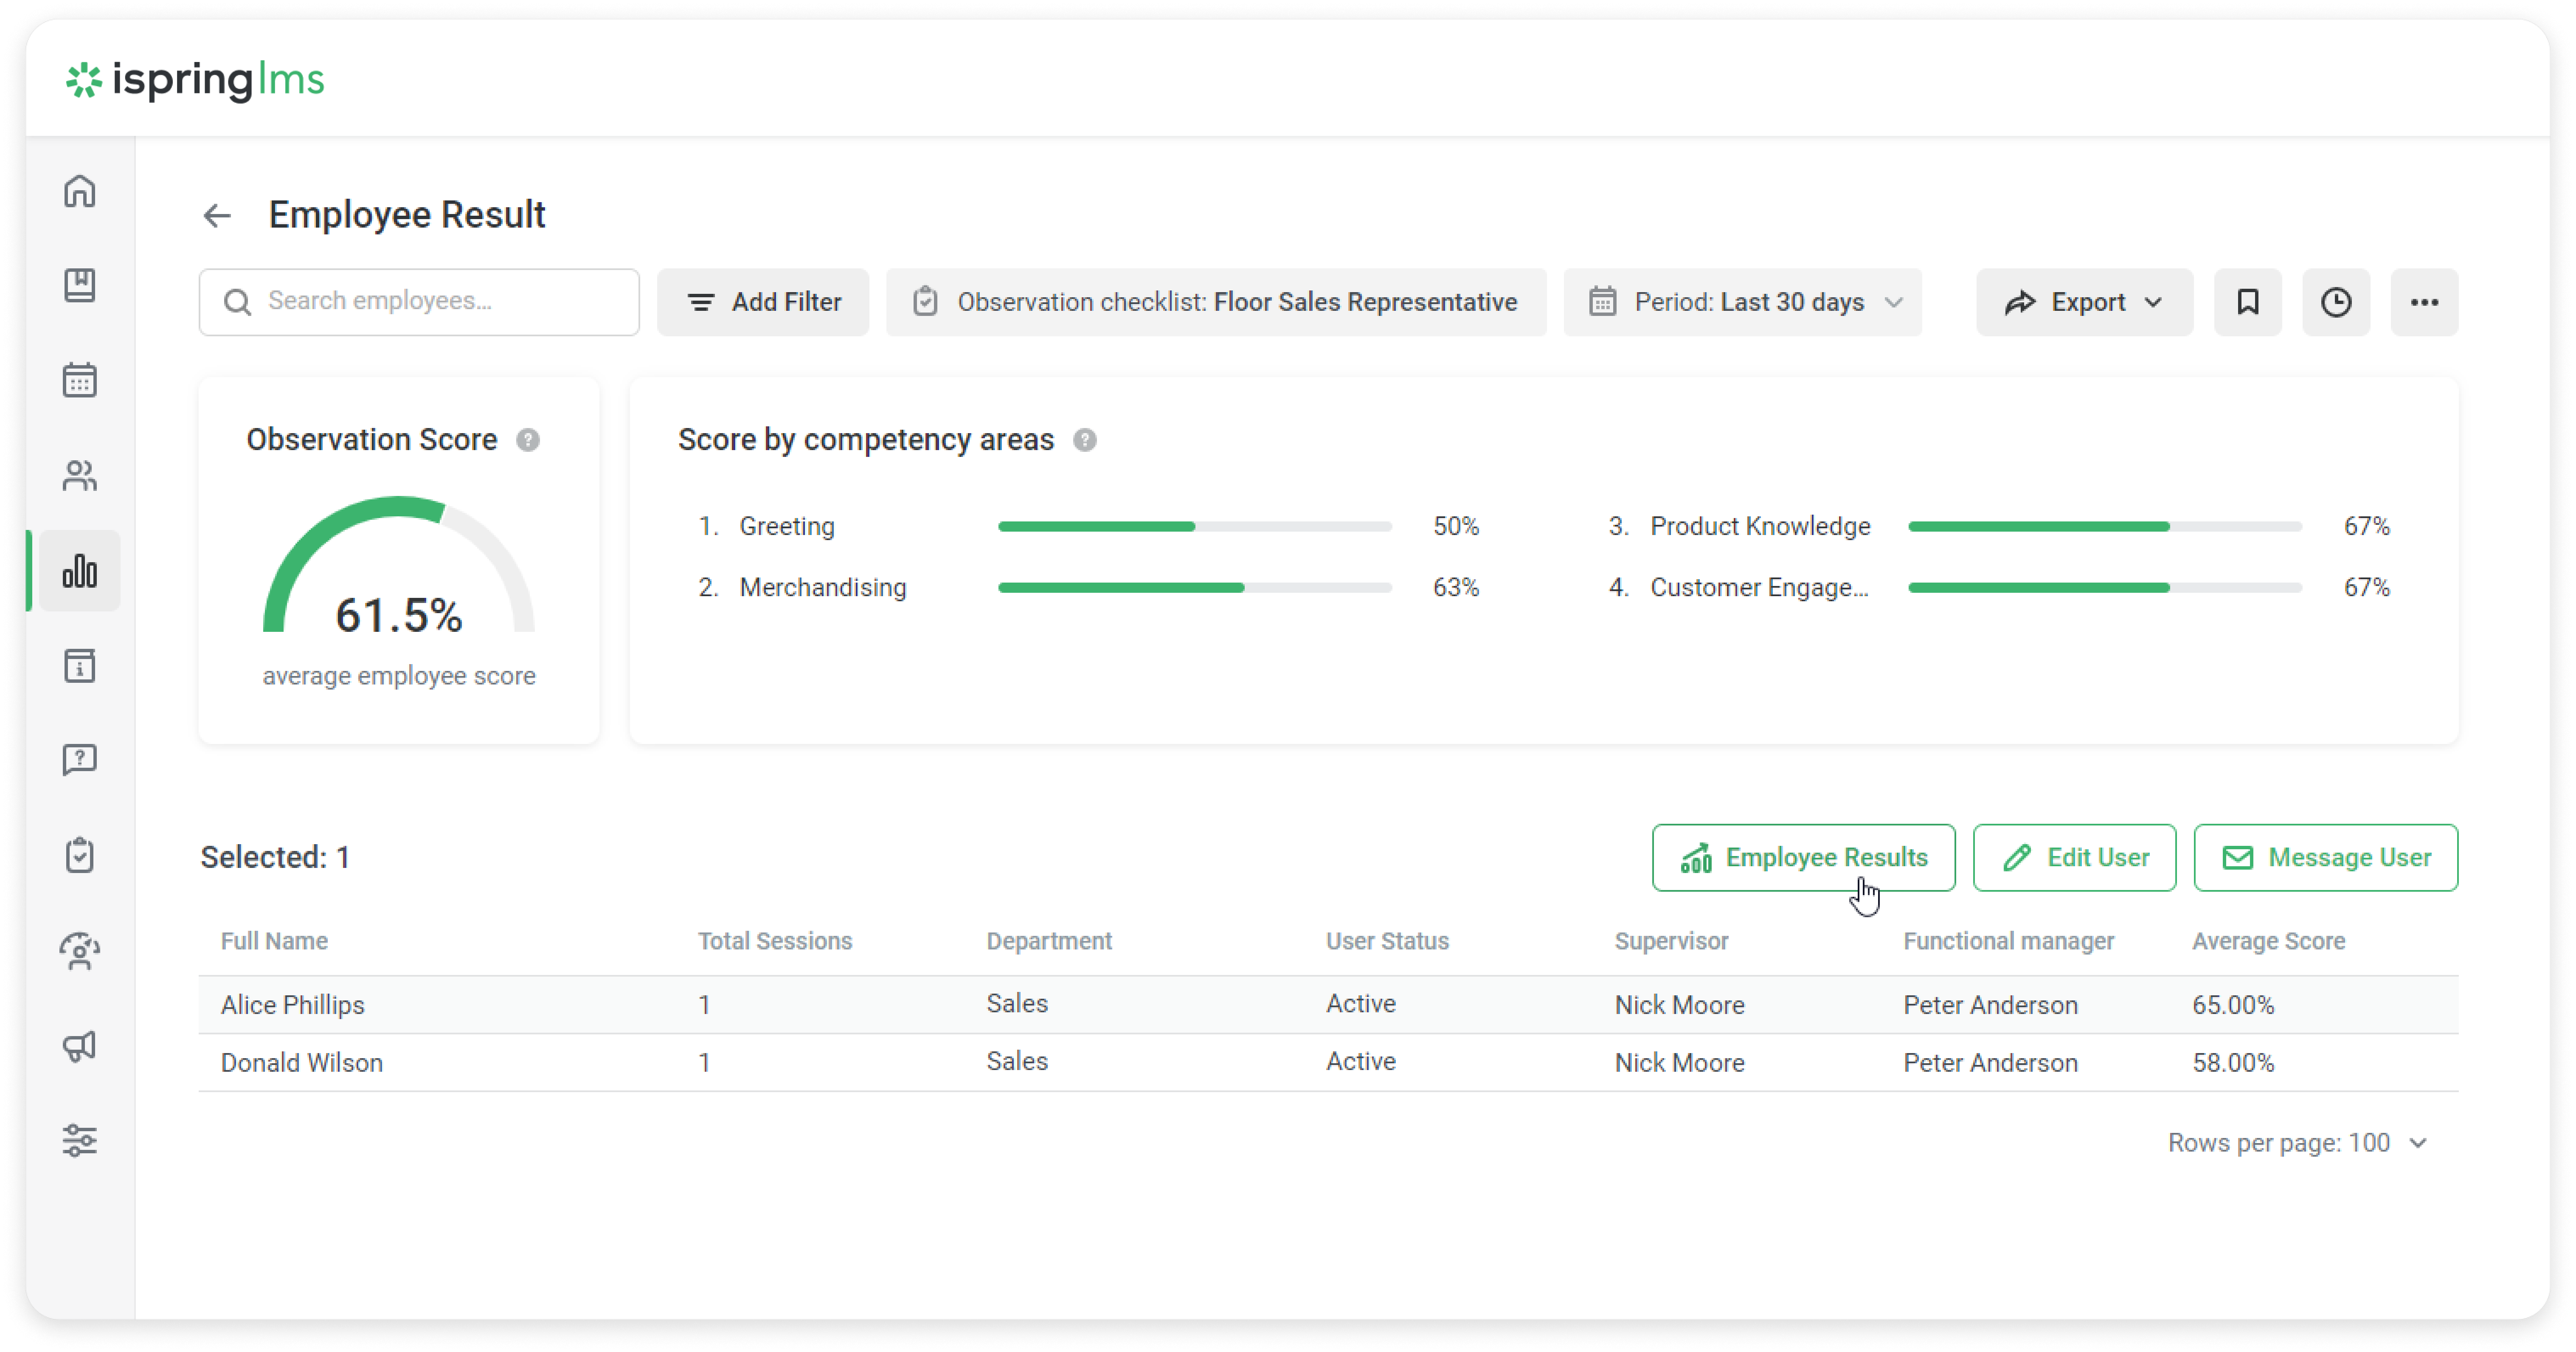Open Observation checklist filter chip
Image resolution: width=2576 pixels, height=1352 pixels.
[x=1215, y=302]
